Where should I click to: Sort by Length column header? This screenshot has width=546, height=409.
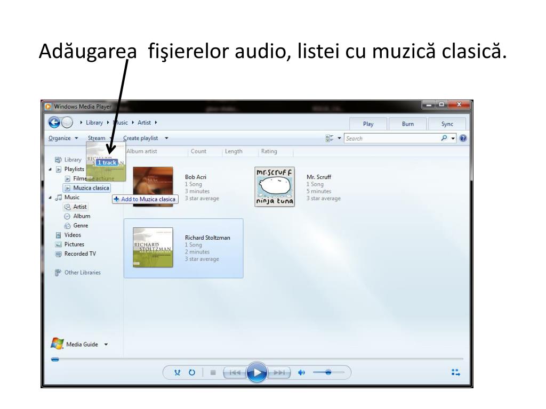(234, 151)
